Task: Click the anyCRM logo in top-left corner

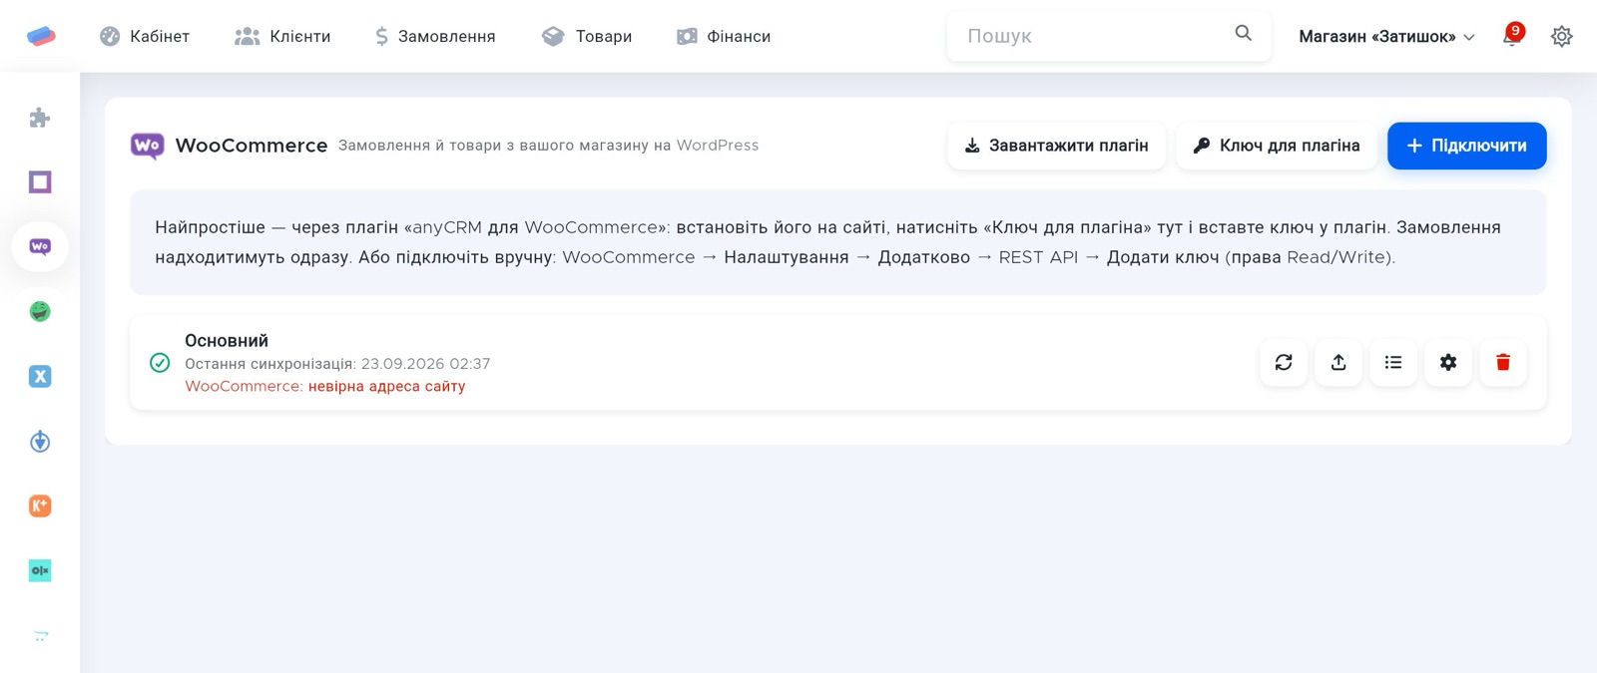Action: tap(41, 36)
